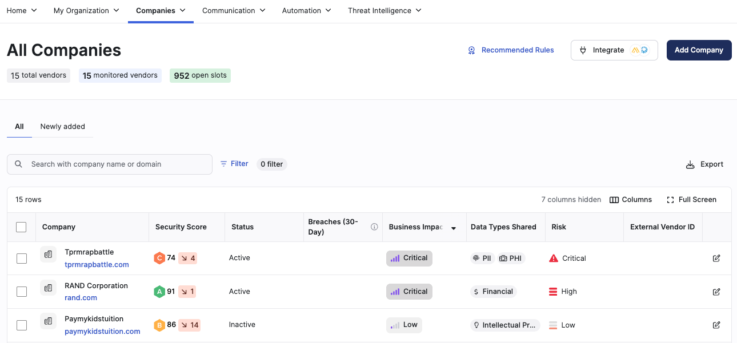Click the Export download icon

(x=690, y=165)
